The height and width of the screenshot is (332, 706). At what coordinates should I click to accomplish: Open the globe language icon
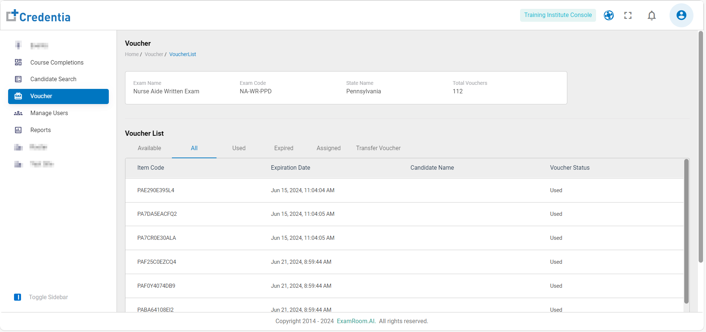coord(609,15)
